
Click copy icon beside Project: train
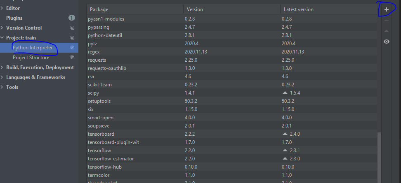pyautogui.click(x=72, y=38)
